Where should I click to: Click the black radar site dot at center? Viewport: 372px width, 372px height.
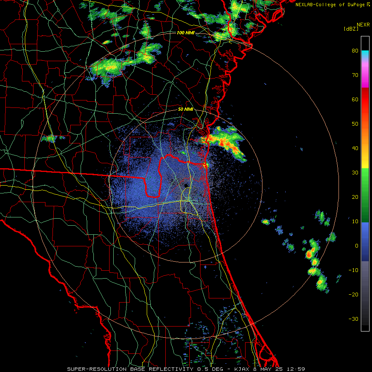click(186, 186)
